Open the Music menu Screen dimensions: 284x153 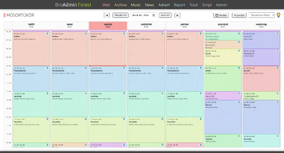click(136, 5)
